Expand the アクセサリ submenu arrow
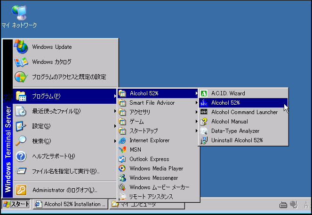Image resolution: width=312 pixels, height=215 pixels. (196, 112)
